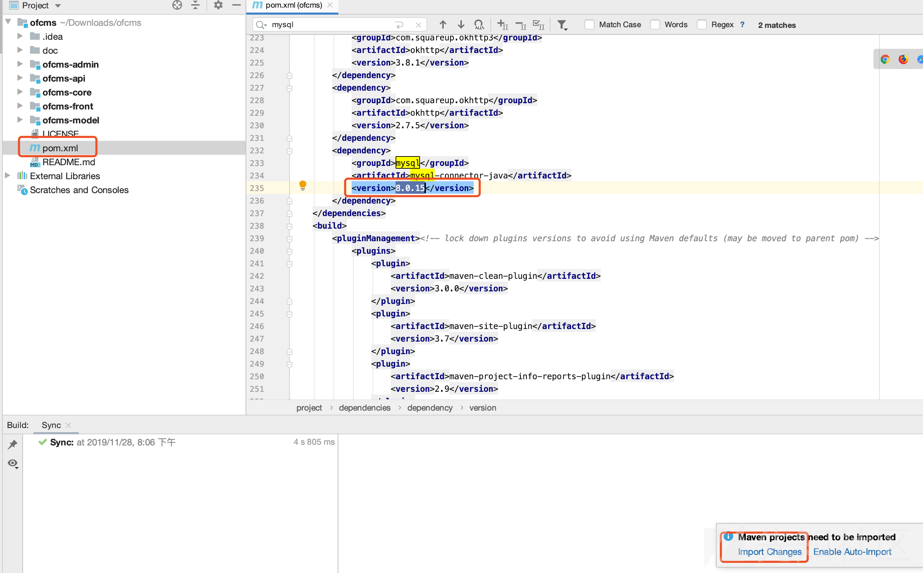
Task: Click the Regex help question mark
Action: 742,25
